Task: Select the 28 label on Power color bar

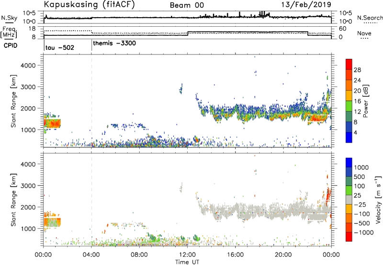Action: 357,70
